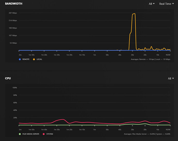The height and width of the screenshot is (141, 178).
Task: Click the CPU All dropdown arrow
Action: (x=173, y=78)
